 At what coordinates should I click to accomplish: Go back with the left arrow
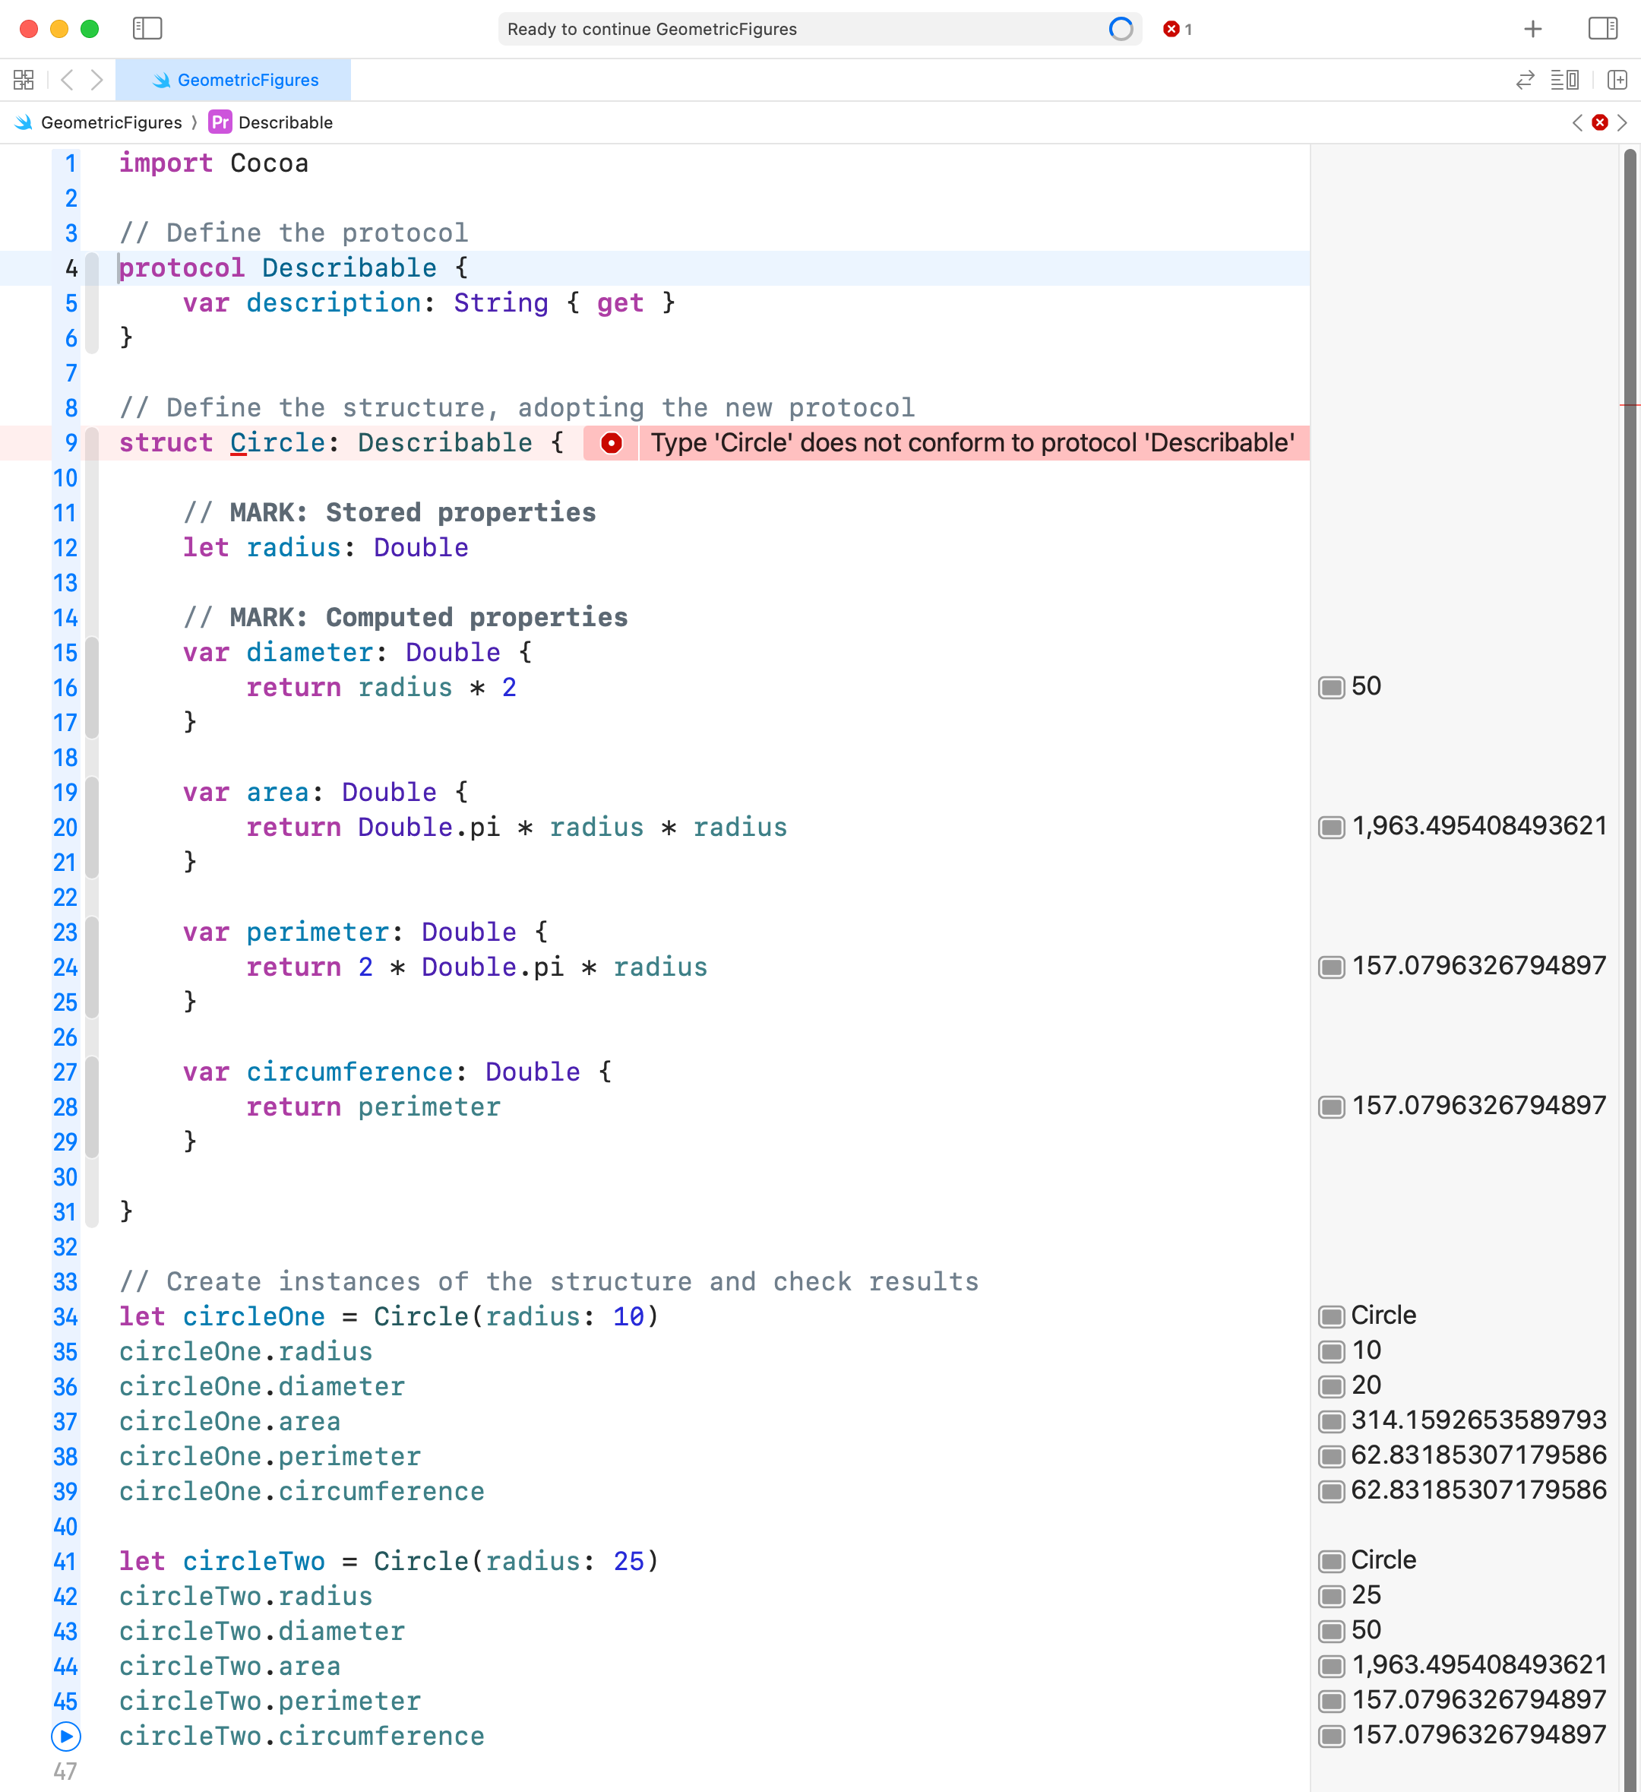click(68, 80)
